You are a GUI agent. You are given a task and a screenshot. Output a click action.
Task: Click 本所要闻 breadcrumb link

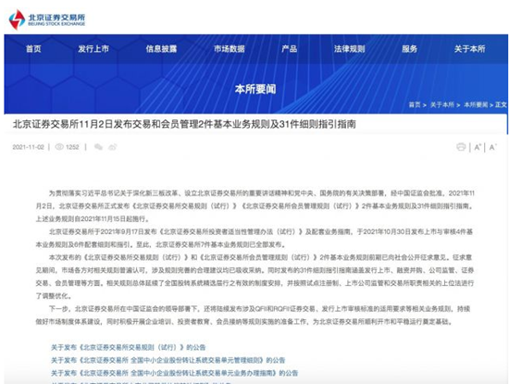coord(476,105)
